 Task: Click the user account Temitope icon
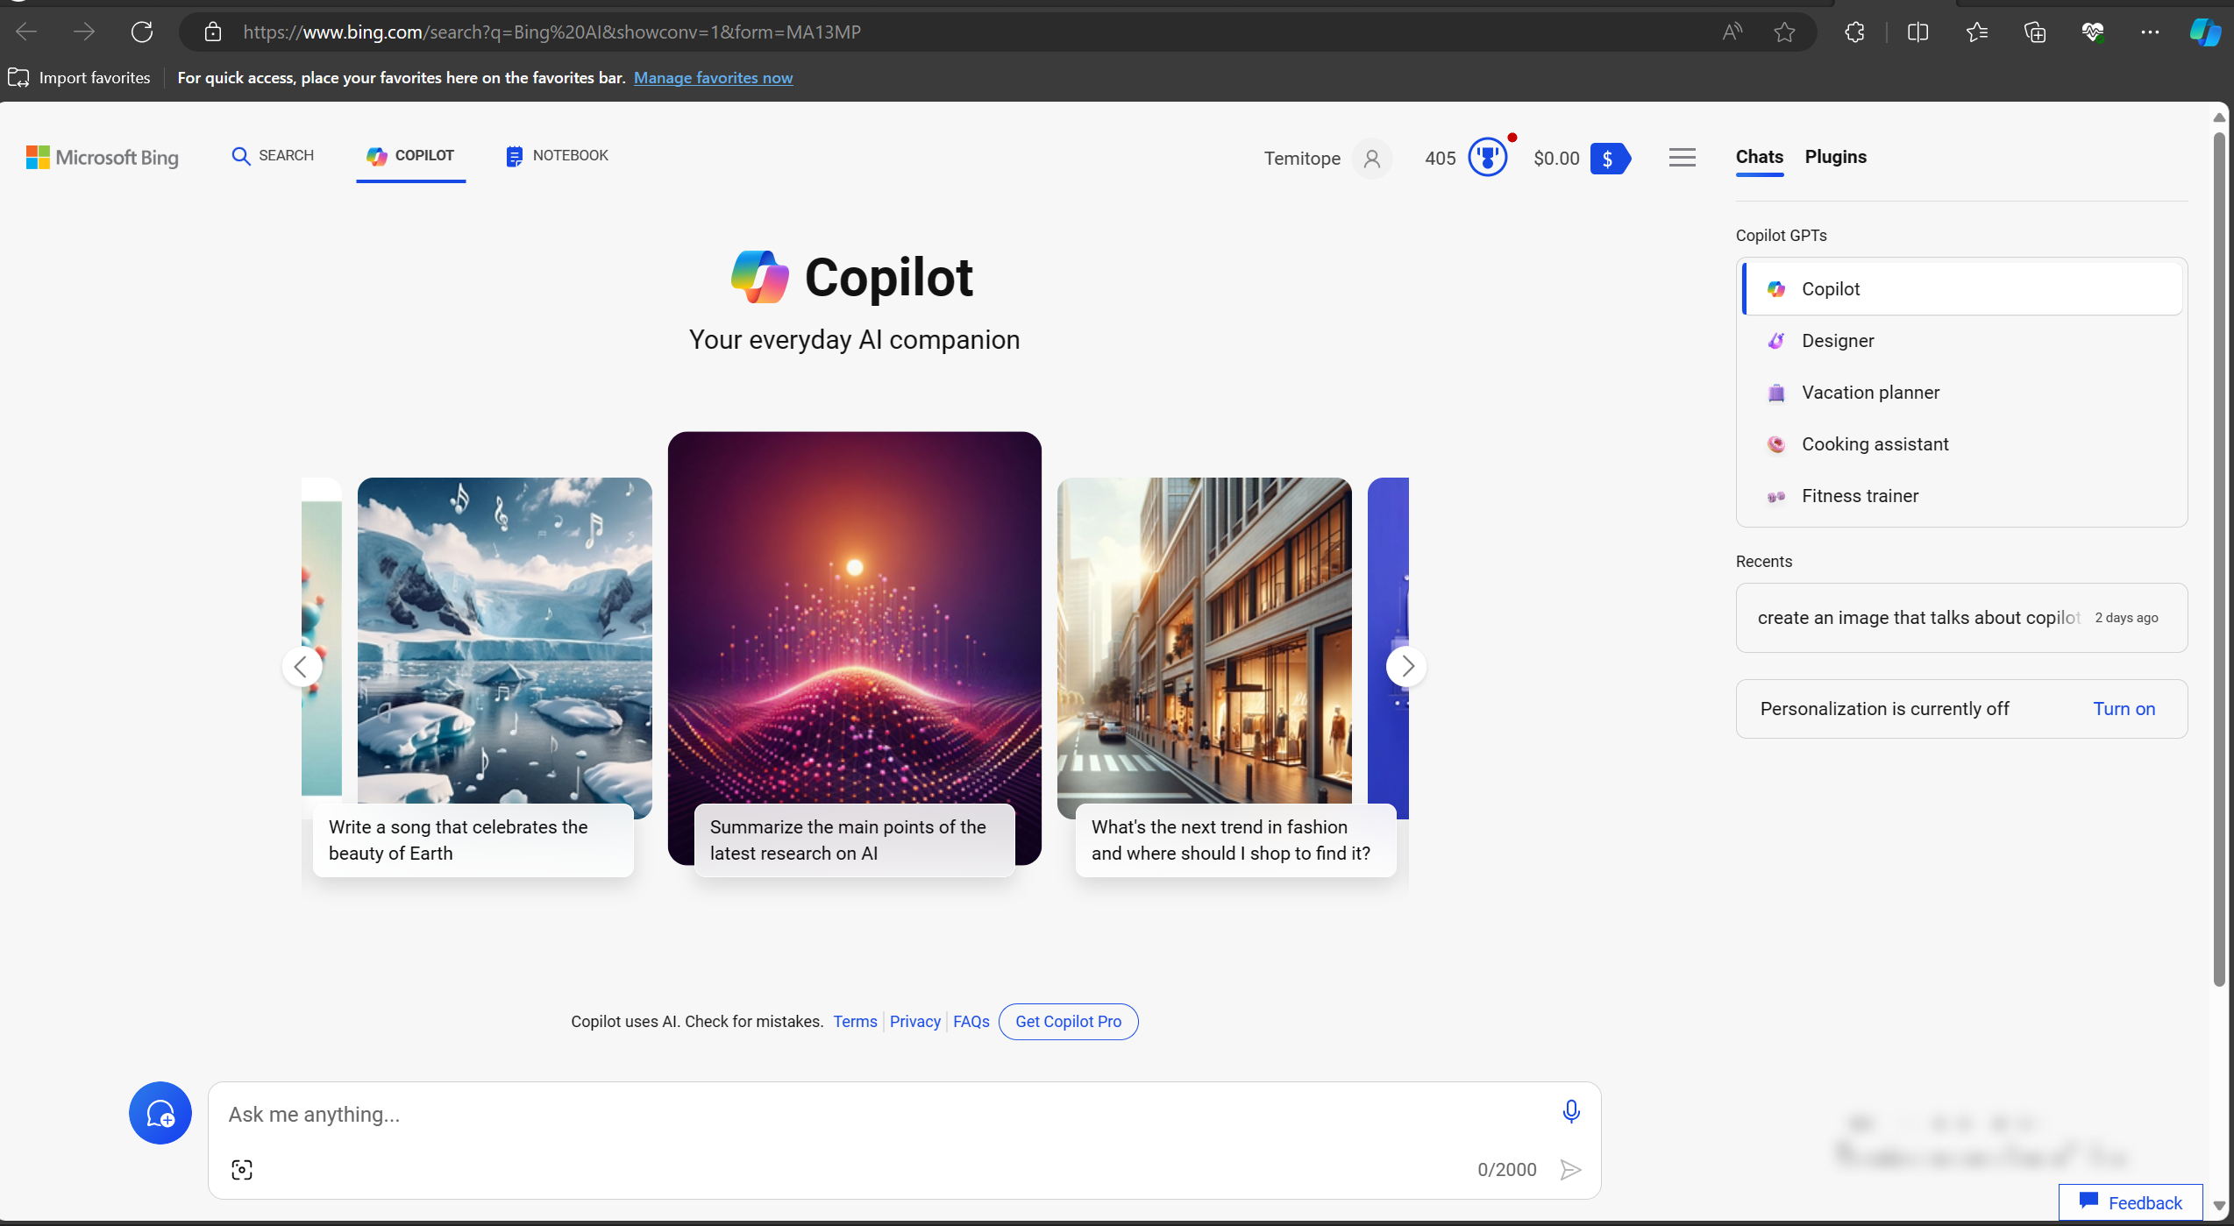pos(1370,157)
